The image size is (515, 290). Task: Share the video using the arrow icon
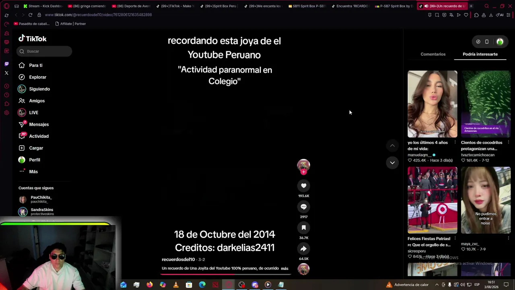(304, 249)
